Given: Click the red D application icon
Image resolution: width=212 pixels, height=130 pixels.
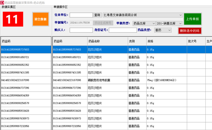Looking at the screenshot, I should tap(2, 2).
